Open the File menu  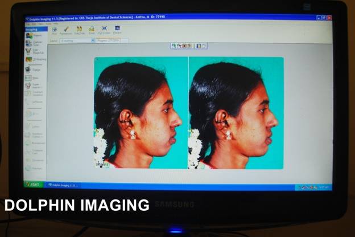tap(28, 24)
